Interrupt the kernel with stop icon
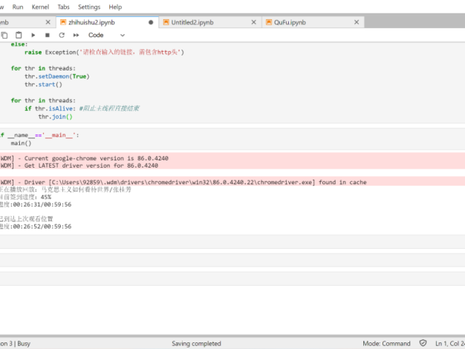This screenshot has width=465, height=349. [x=48, y=35]
